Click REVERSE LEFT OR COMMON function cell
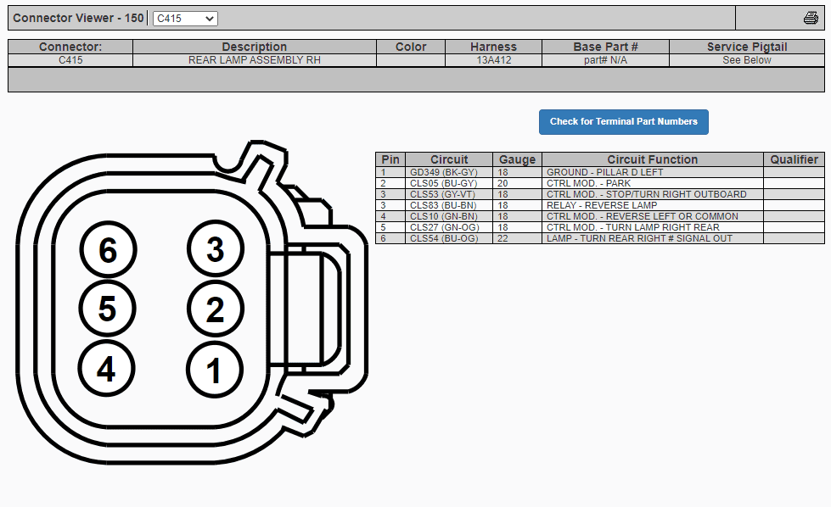The height and width of the screenshot is (507, 831). tap(653, 216)
